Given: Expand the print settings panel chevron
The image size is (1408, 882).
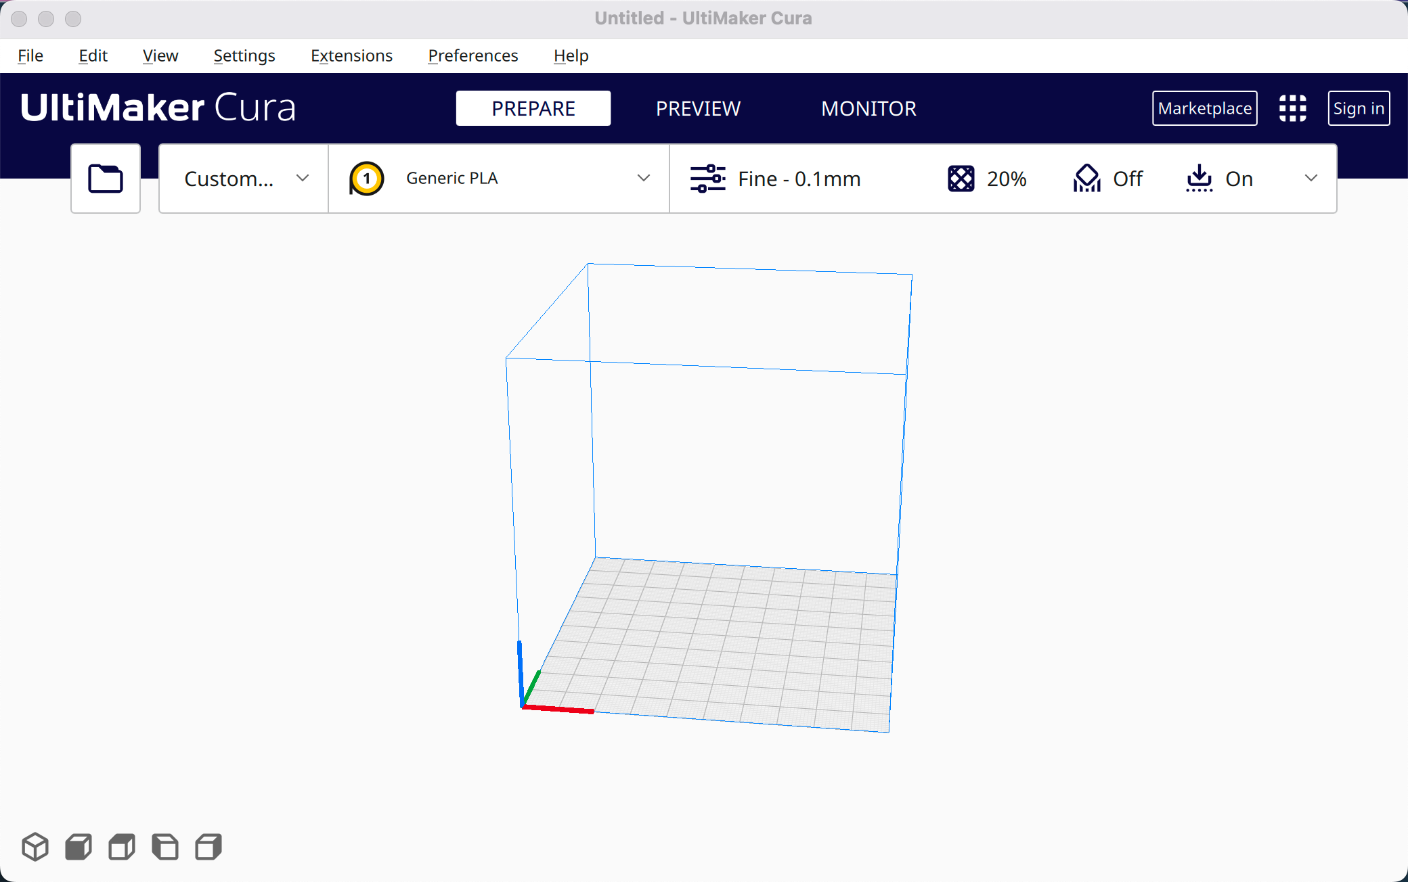Looking at the screenshot, I should pos(1311,179).
